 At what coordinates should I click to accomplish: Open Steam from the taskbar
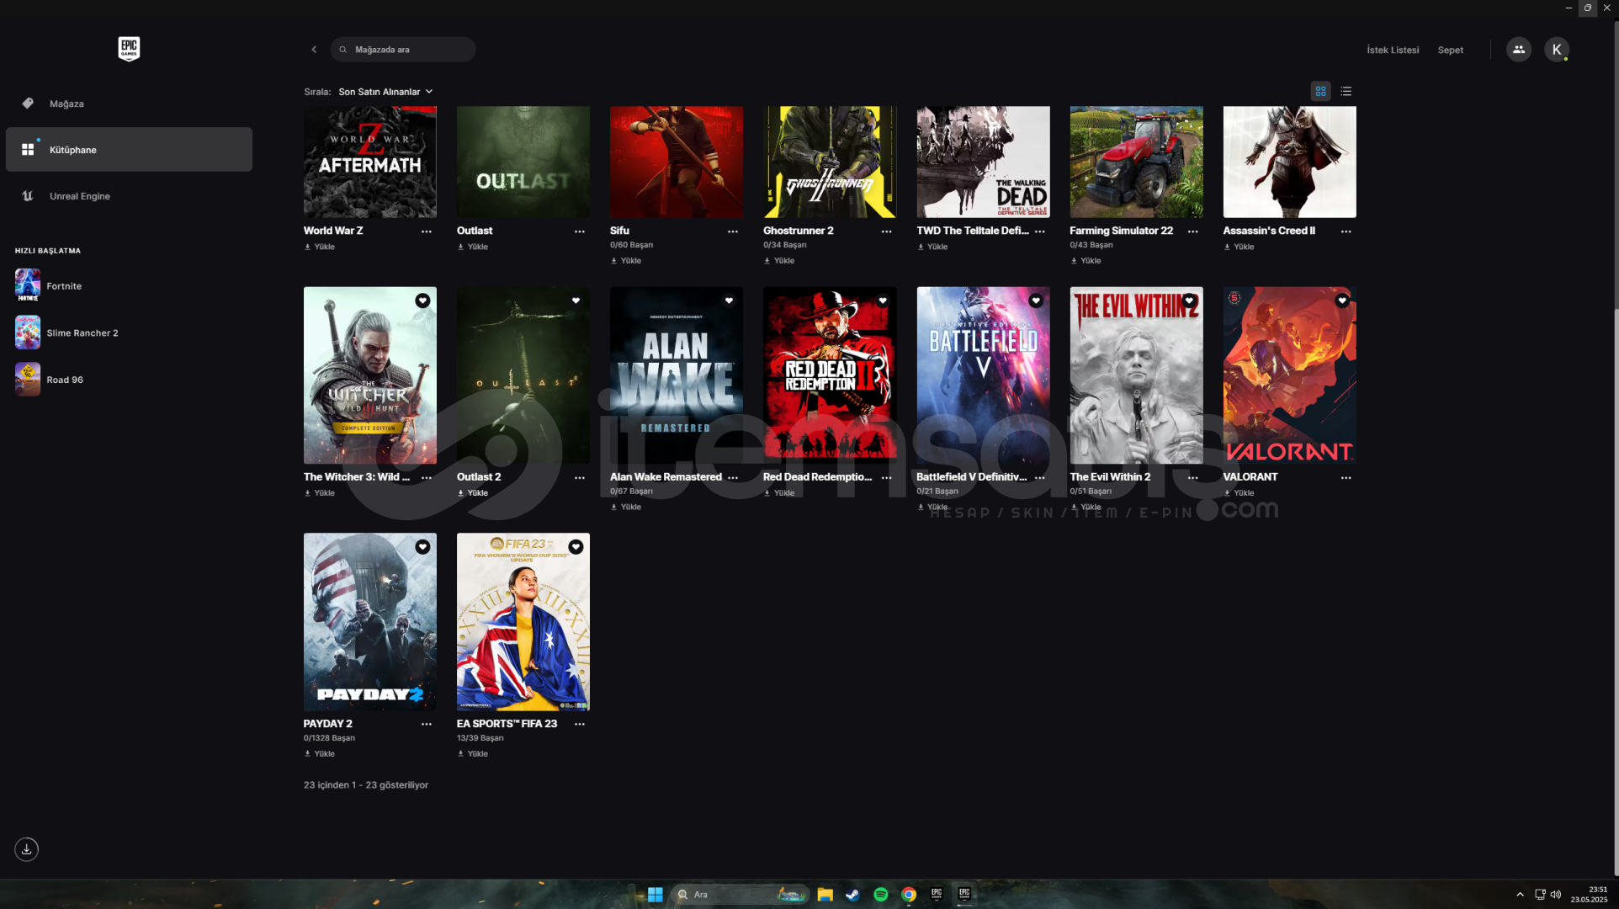852,895
